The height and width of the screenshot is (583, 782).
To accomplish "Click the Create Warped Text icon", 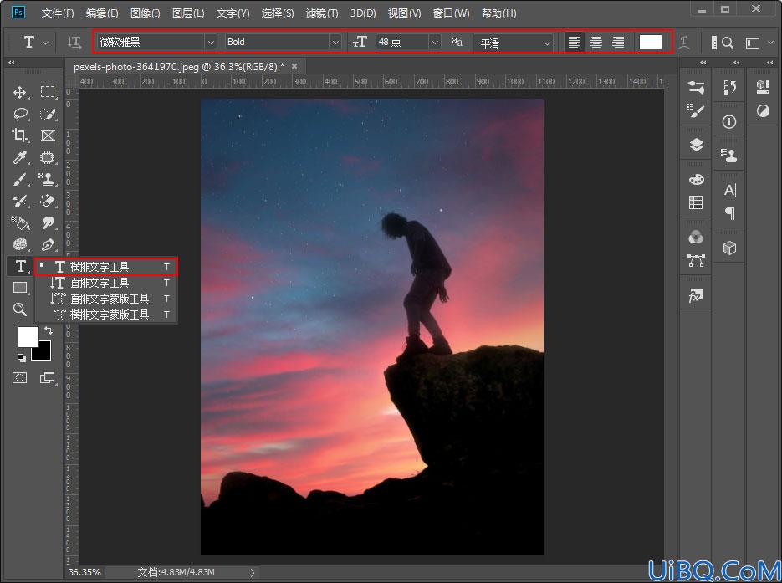I will (684, 43).
